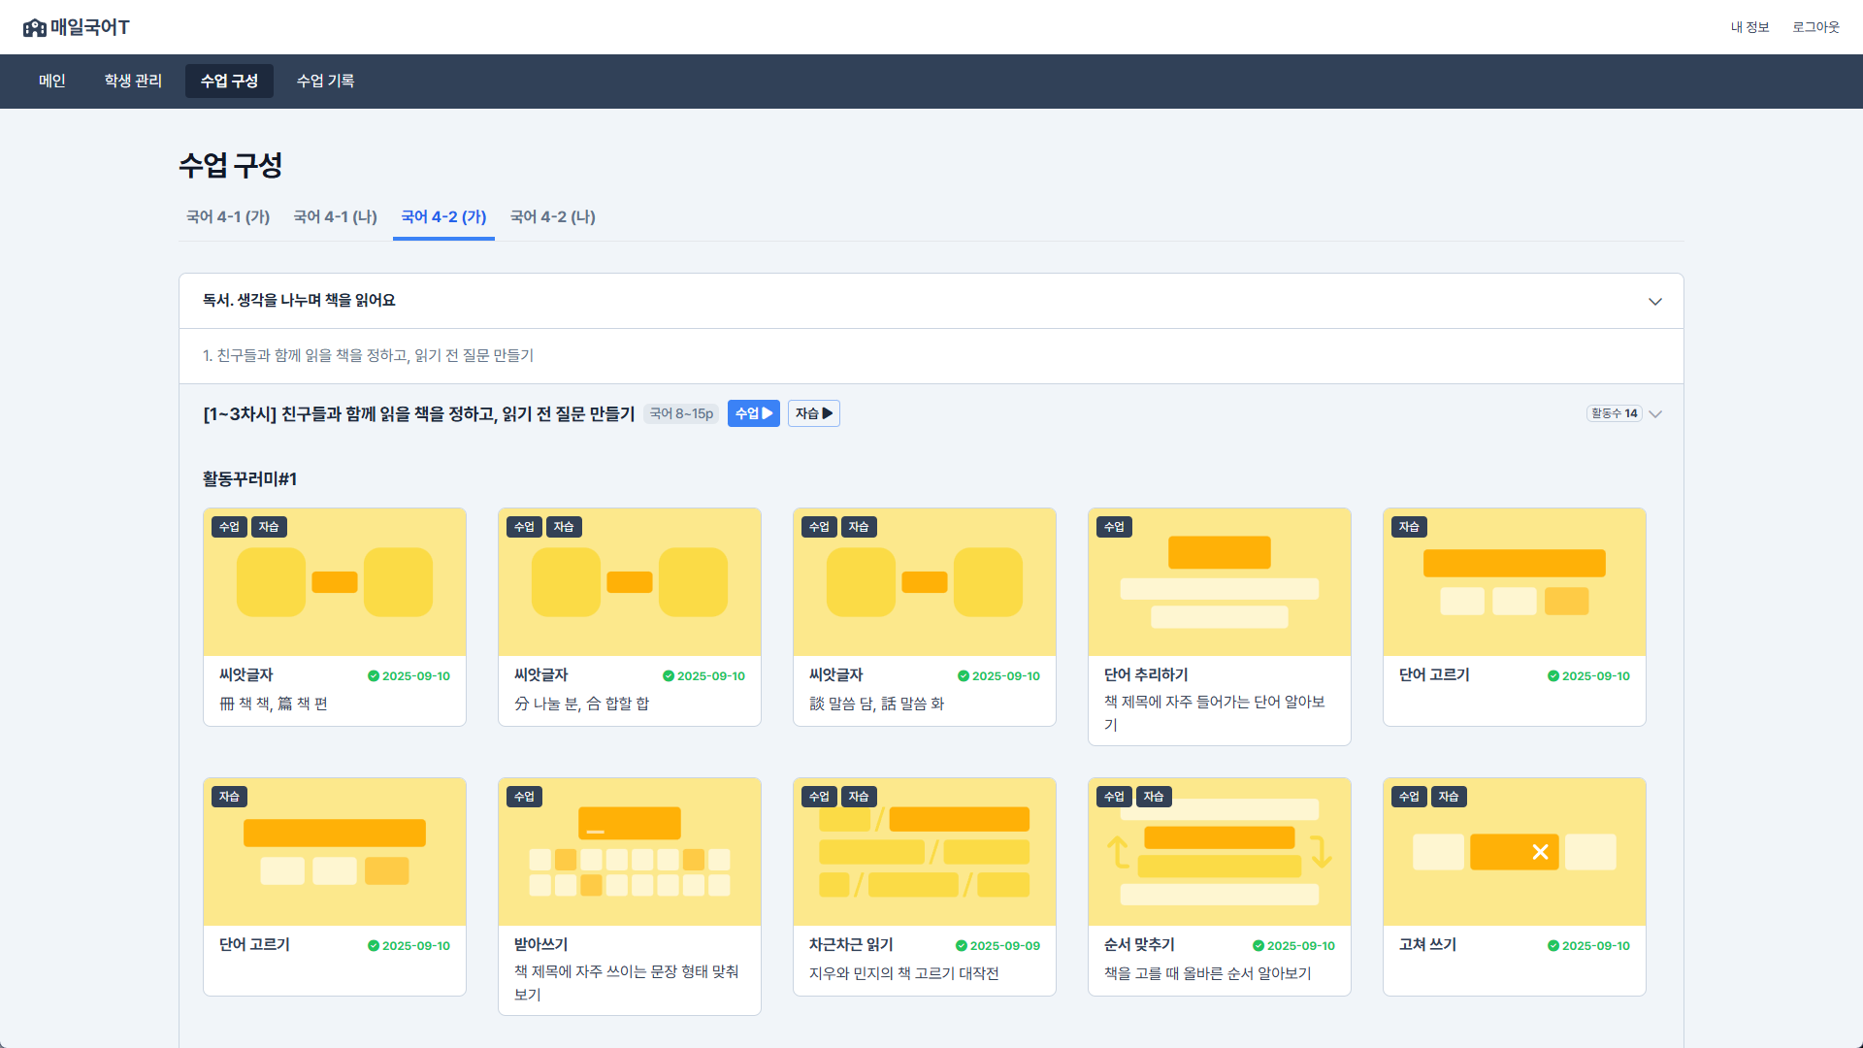Open the 수업 기록 menu
Screen dimensions: 1863x1048
325,82
